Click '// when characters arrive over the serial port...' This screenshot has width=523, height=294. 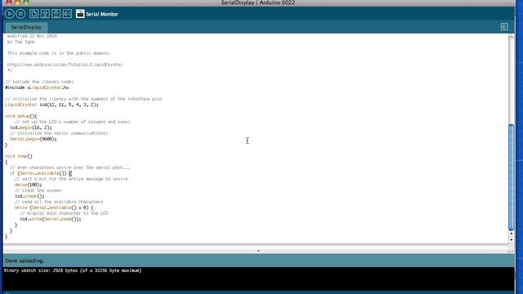(x=70, y=167)
